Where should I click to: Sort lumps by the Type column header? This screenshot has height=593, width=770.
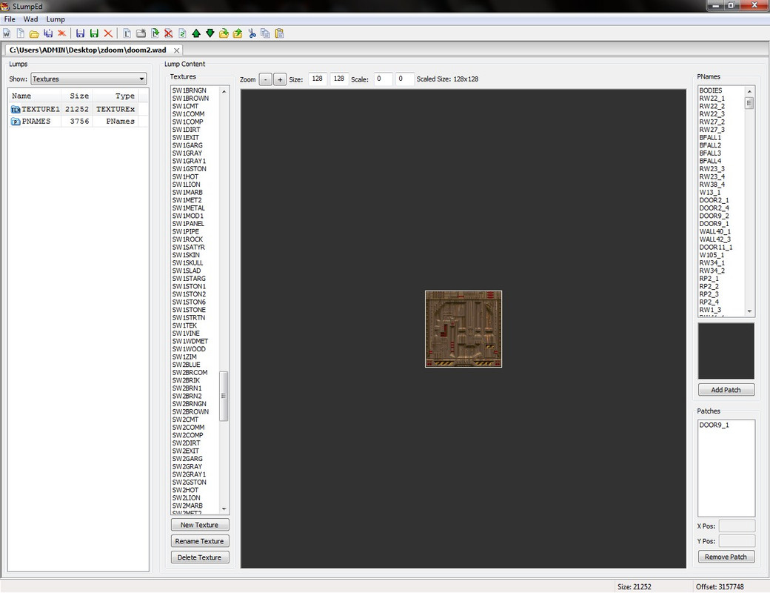115,96
